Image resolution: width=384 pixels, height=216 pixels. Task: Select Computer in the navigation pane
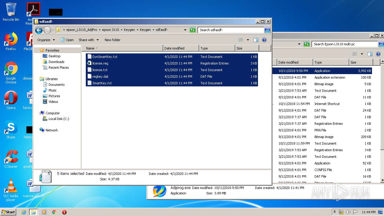[52, 113]
